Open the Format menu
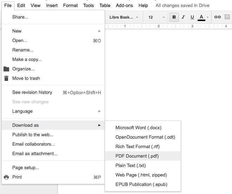The height and width of the screenshot is (194, 232). tap(70, 6)
